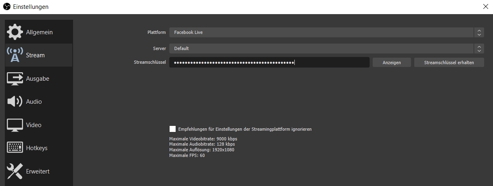The width and height of the screenshot is (493, 186).
Task: Open Ausgabe via its monitor-arrow icon
Action: pos(15,79)
